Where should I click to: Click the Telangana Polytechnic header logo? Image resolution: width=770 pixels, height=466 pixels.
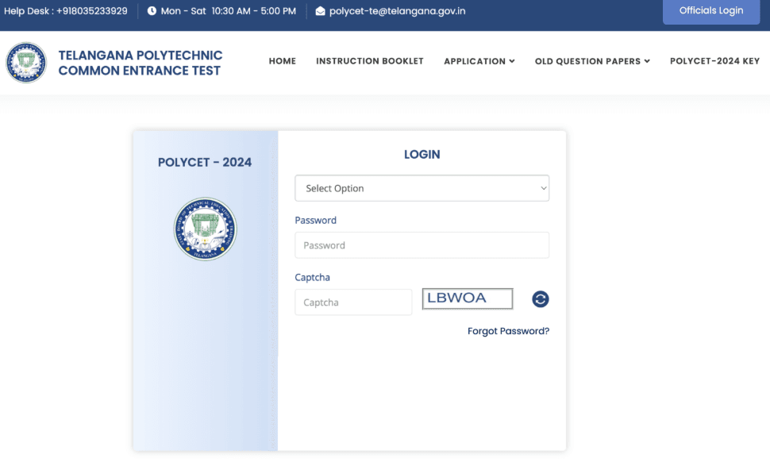[26, 63]
